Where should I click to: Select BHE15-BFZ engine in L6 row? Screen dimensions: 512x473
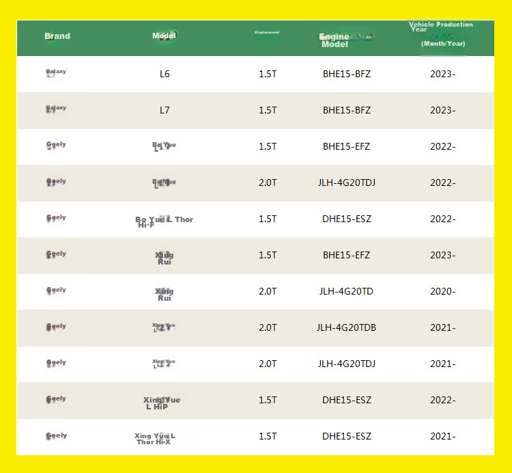347,75
